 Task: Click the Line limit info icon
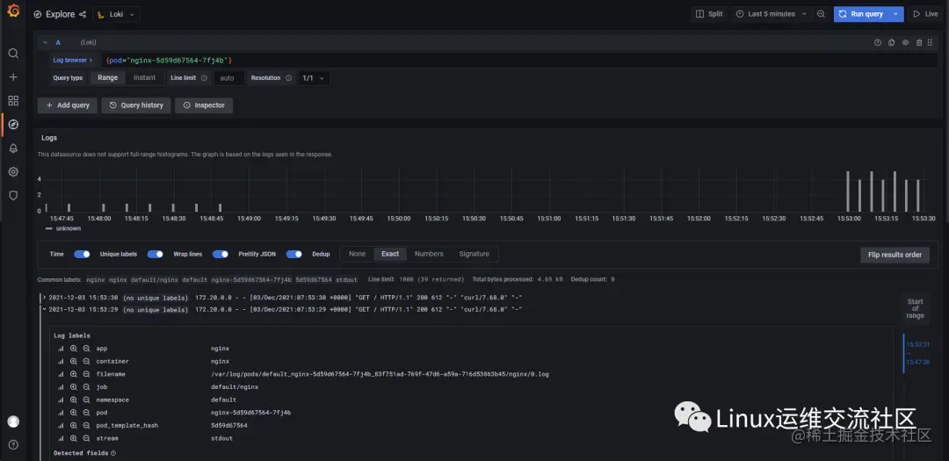pyautogui.click(x=204, y=78)
